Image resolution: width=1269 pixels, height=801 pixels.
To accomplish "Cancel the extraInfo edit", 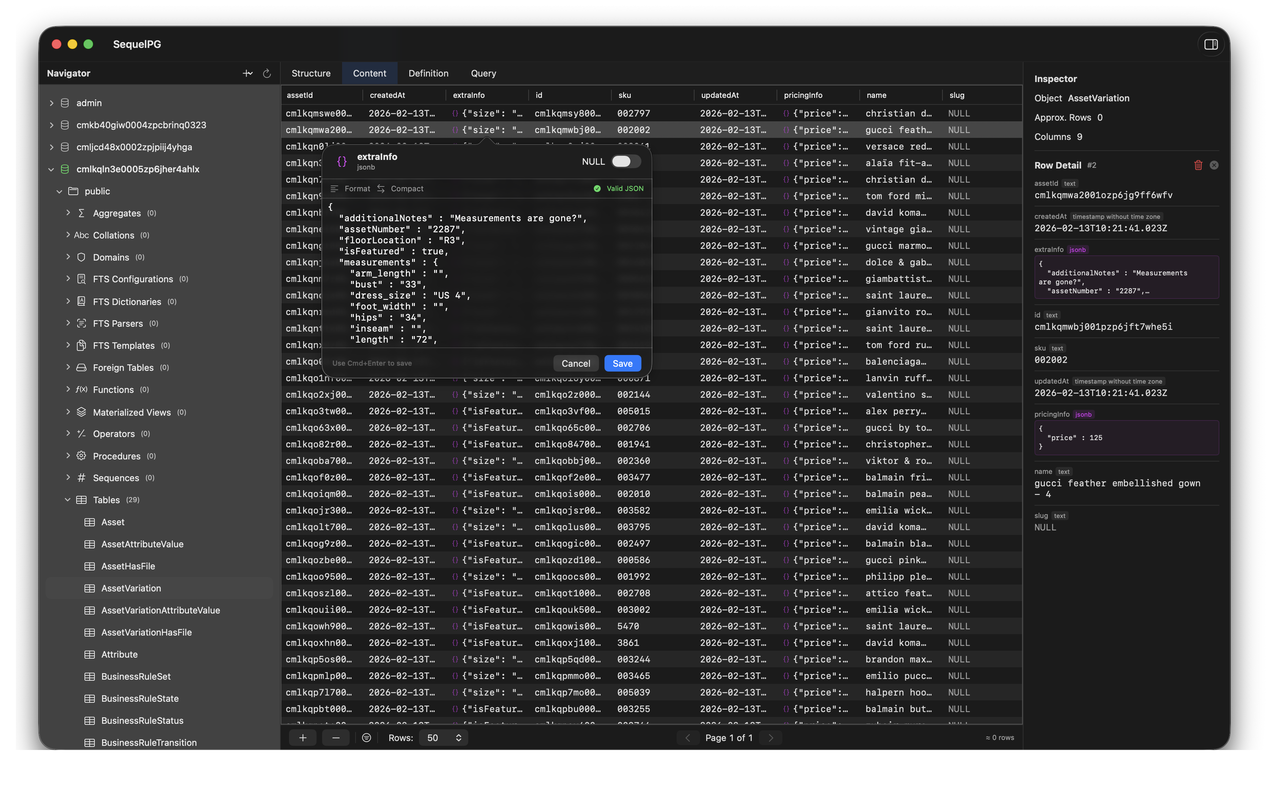I will pos(576,363).
